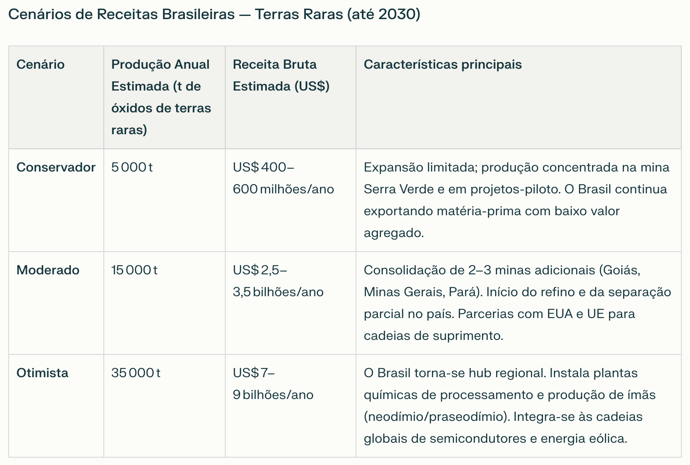The height and width of the screenshot is (465, 690).
Task: Click the US$ 7–9 bilhões/ano revenue cell
Action: coord(273,384)
